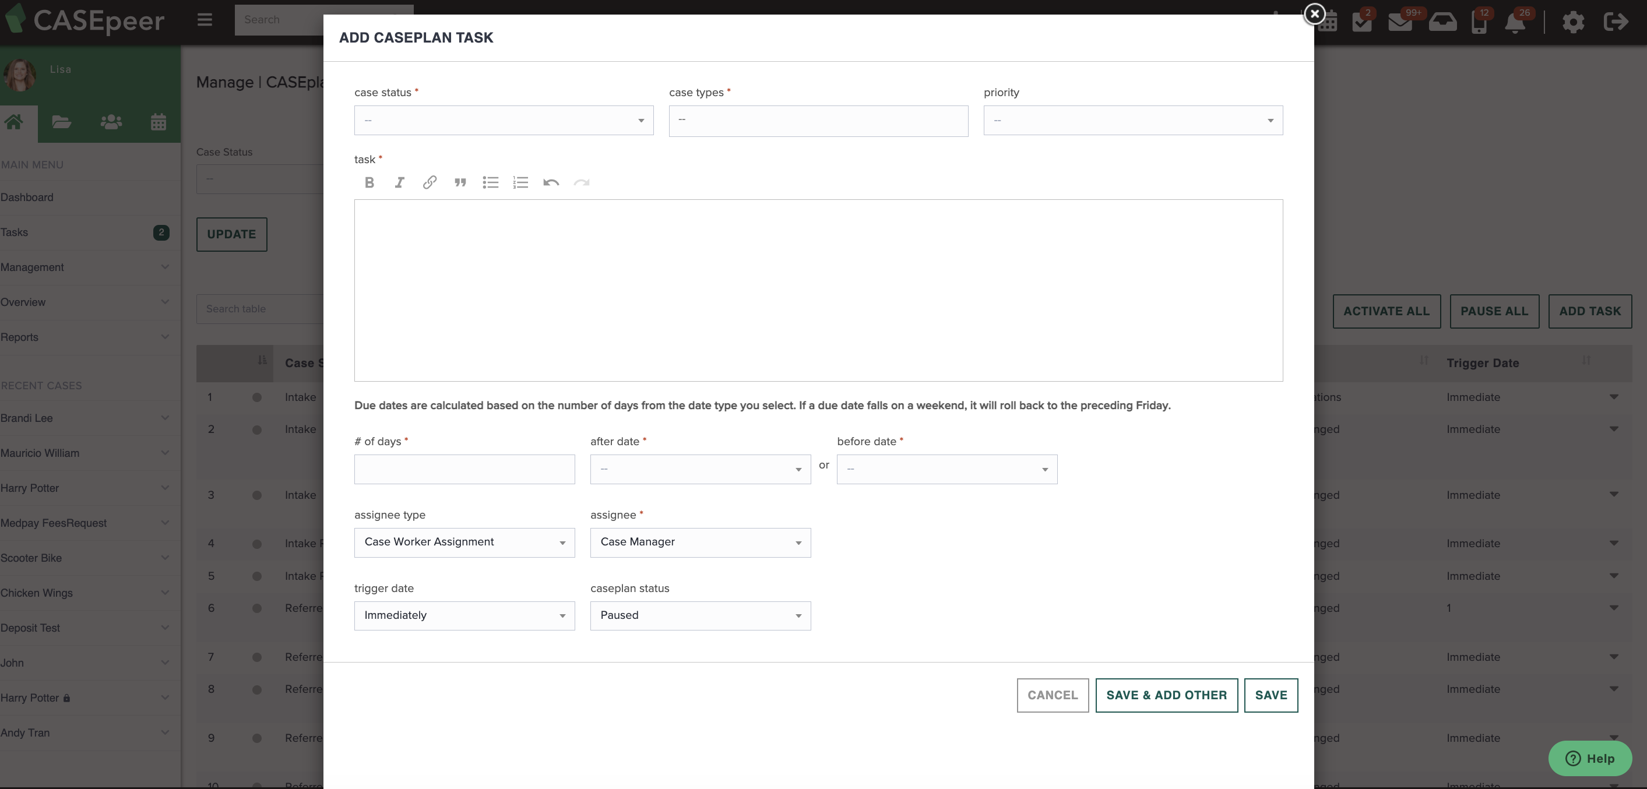Image resolution: width=1647 pixels, height=789 pixels.
Task: Expand the Brandi Lee recent case
Action: pyautogui.click(x=165, y=419)
